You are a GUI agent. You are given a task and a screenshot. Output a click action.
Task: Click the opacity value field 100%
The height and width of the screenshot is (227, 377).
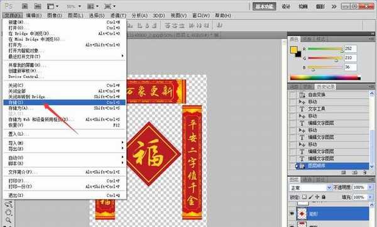360,187
